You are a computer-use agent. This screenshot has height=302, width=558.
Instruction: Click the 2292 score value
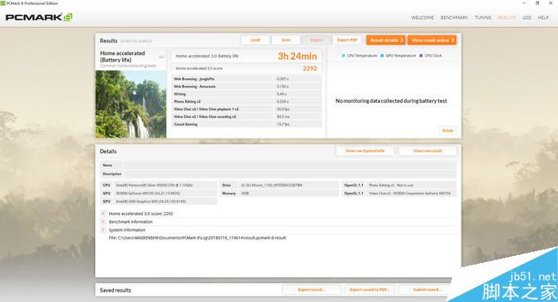pyautogui.click(x=309, y=69)
